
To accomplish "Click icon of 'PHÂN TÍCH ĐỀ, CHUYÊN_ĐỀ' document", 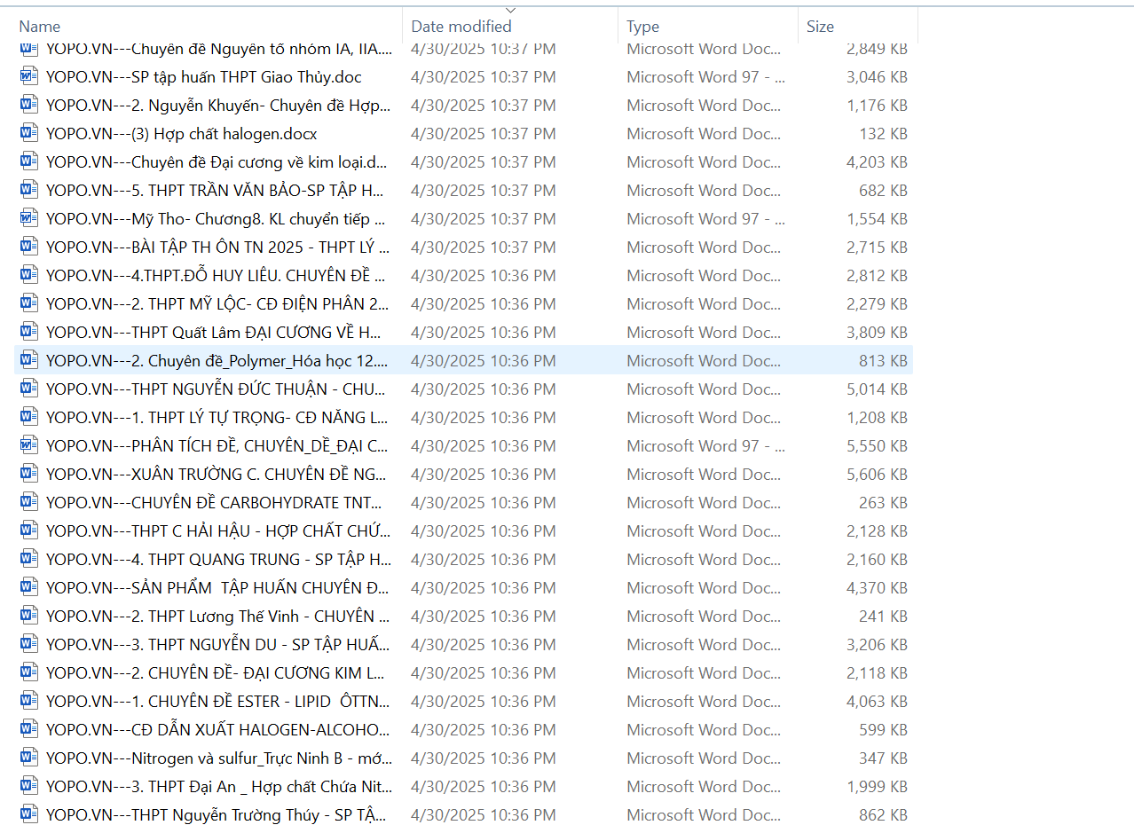I will [29, 446].
